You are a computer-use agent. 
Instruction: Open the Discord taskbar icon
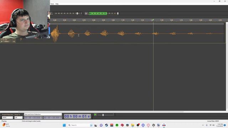143,125
